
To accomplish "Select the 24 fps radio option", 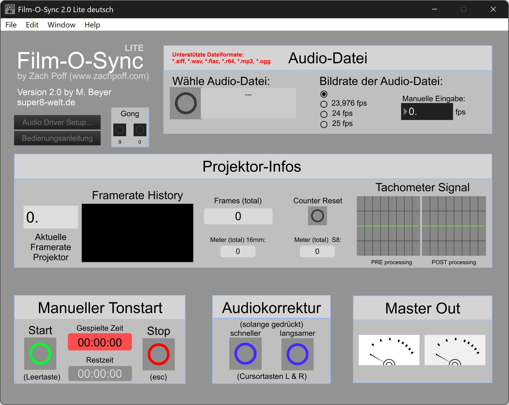I will point(324,114).
